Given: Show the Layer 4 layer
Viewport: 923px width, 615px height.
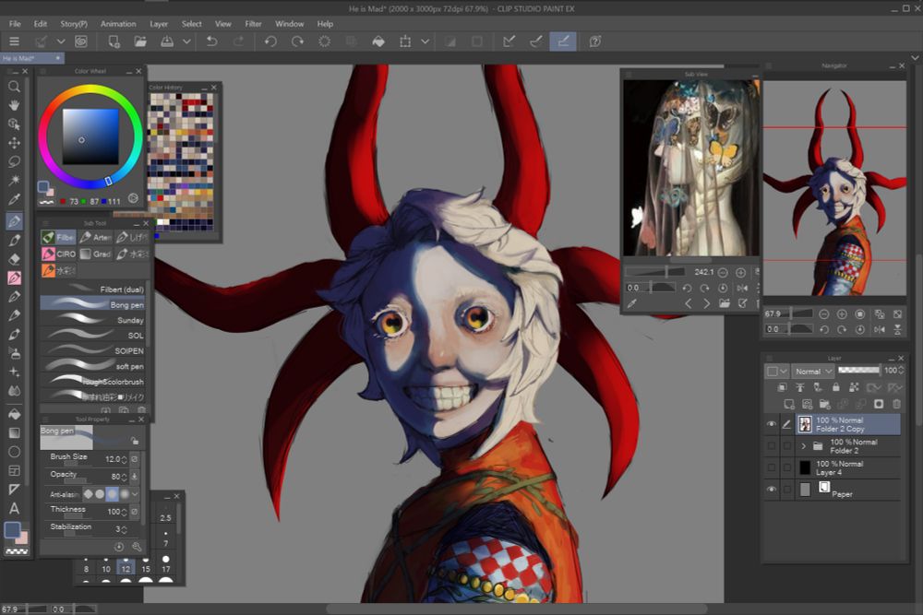Looking at the screenshot, I should click(772, 468).
